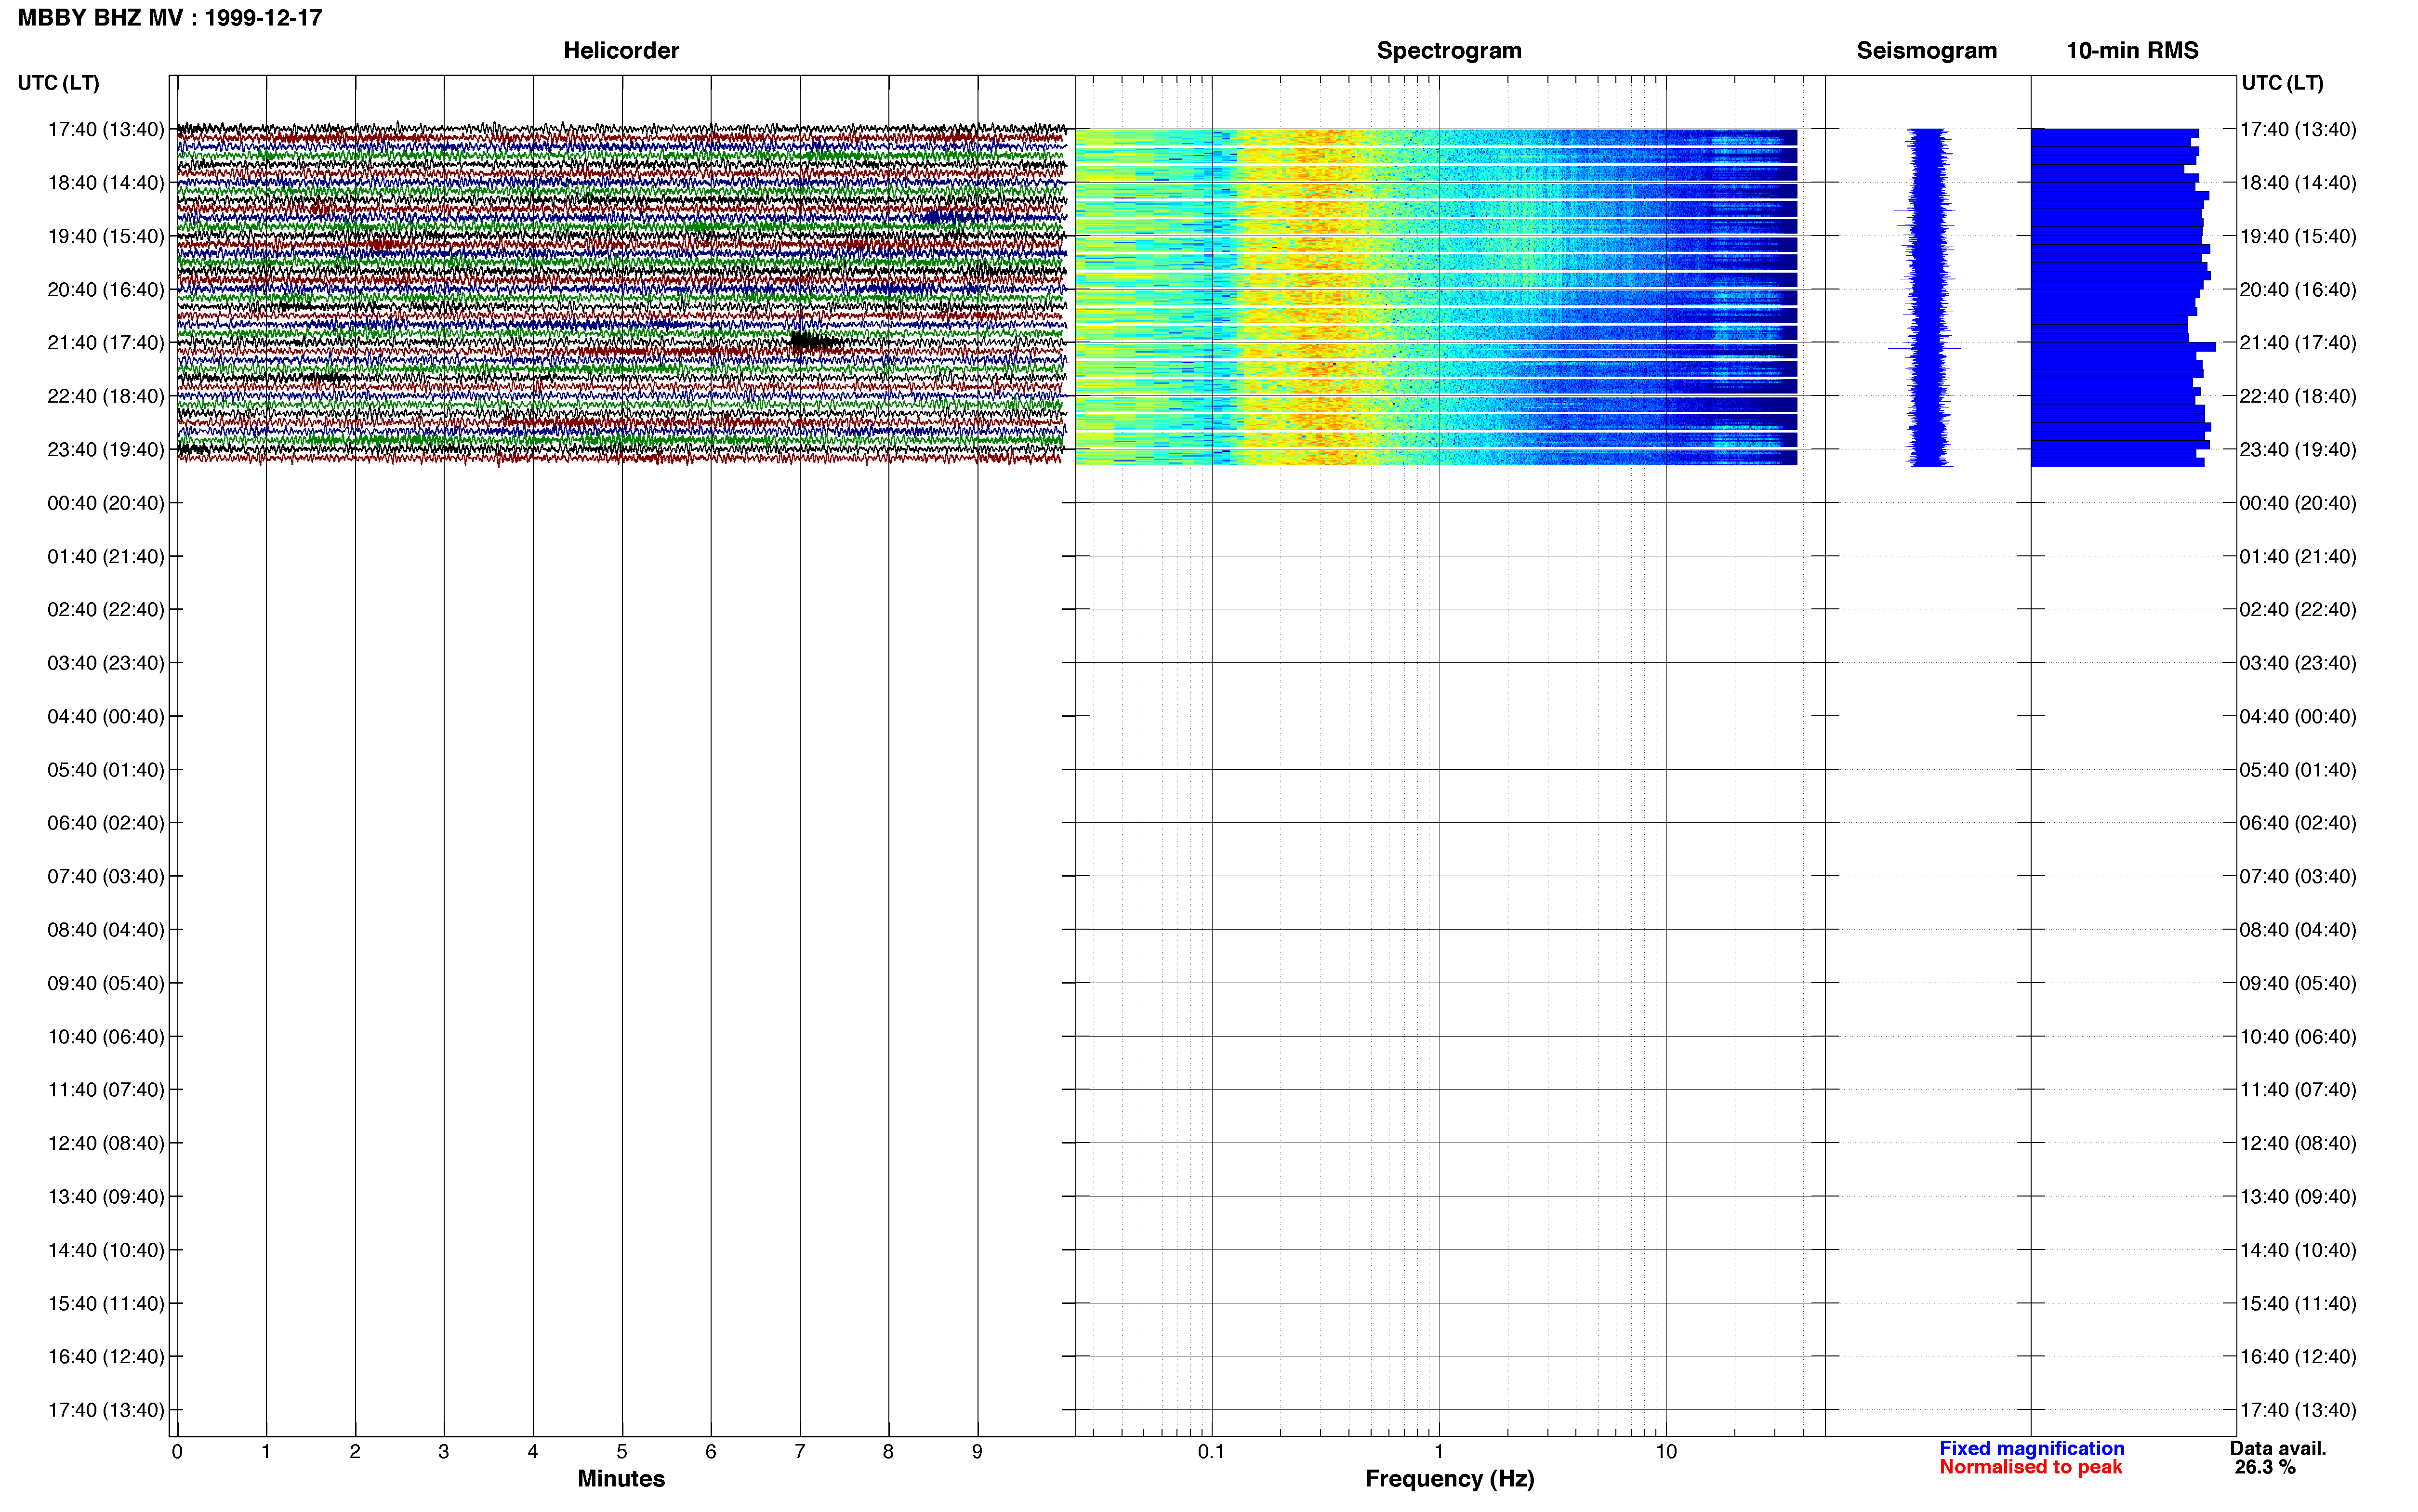The height and width of the screenshot is (1512, 2418).
Task: Click 06:40 (02:40) label right of RMS panel
Action: [x=2298, y=823]
